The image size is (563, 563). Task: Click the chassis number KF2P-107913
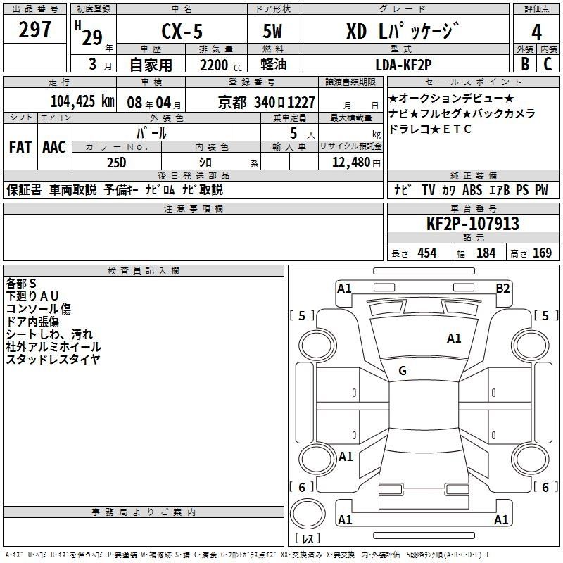click(473, 224)
